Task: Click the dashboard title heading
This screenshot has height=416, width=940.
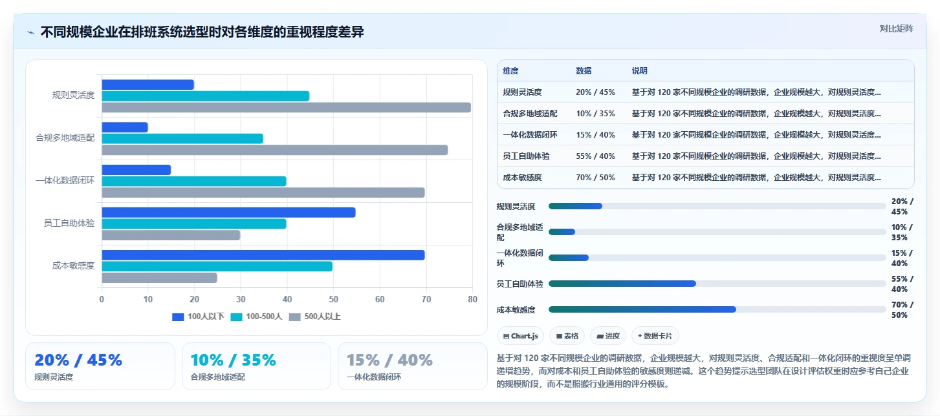Action: point(202,32)
